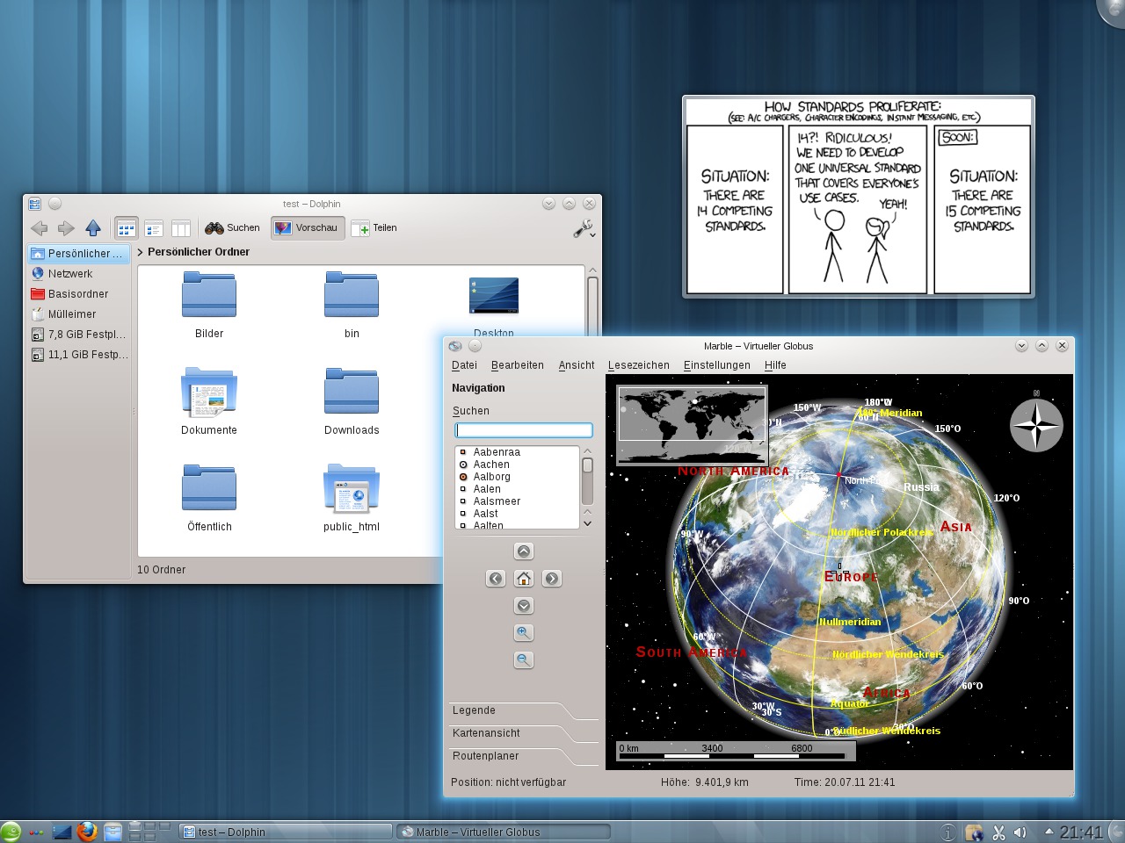Move globe up with arrow button
Viewport: 1125px width, 843px height.
point(524,551)
